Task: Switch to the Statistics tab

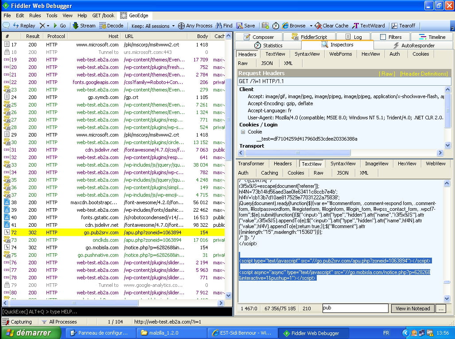Action: pos(268,46)
